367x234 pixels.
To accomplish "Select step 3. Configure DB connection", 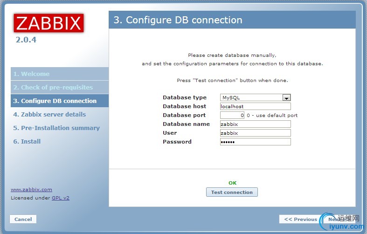I will [x=60, y=101].
